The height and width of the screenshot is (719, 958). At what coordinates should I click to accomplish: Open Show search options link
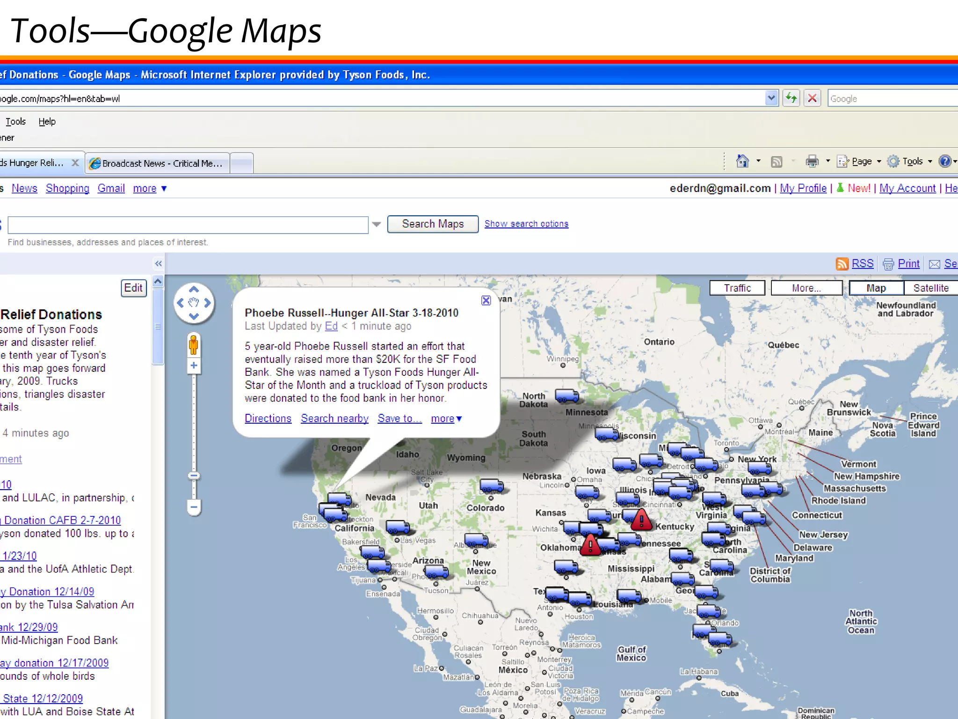[526, 224]
